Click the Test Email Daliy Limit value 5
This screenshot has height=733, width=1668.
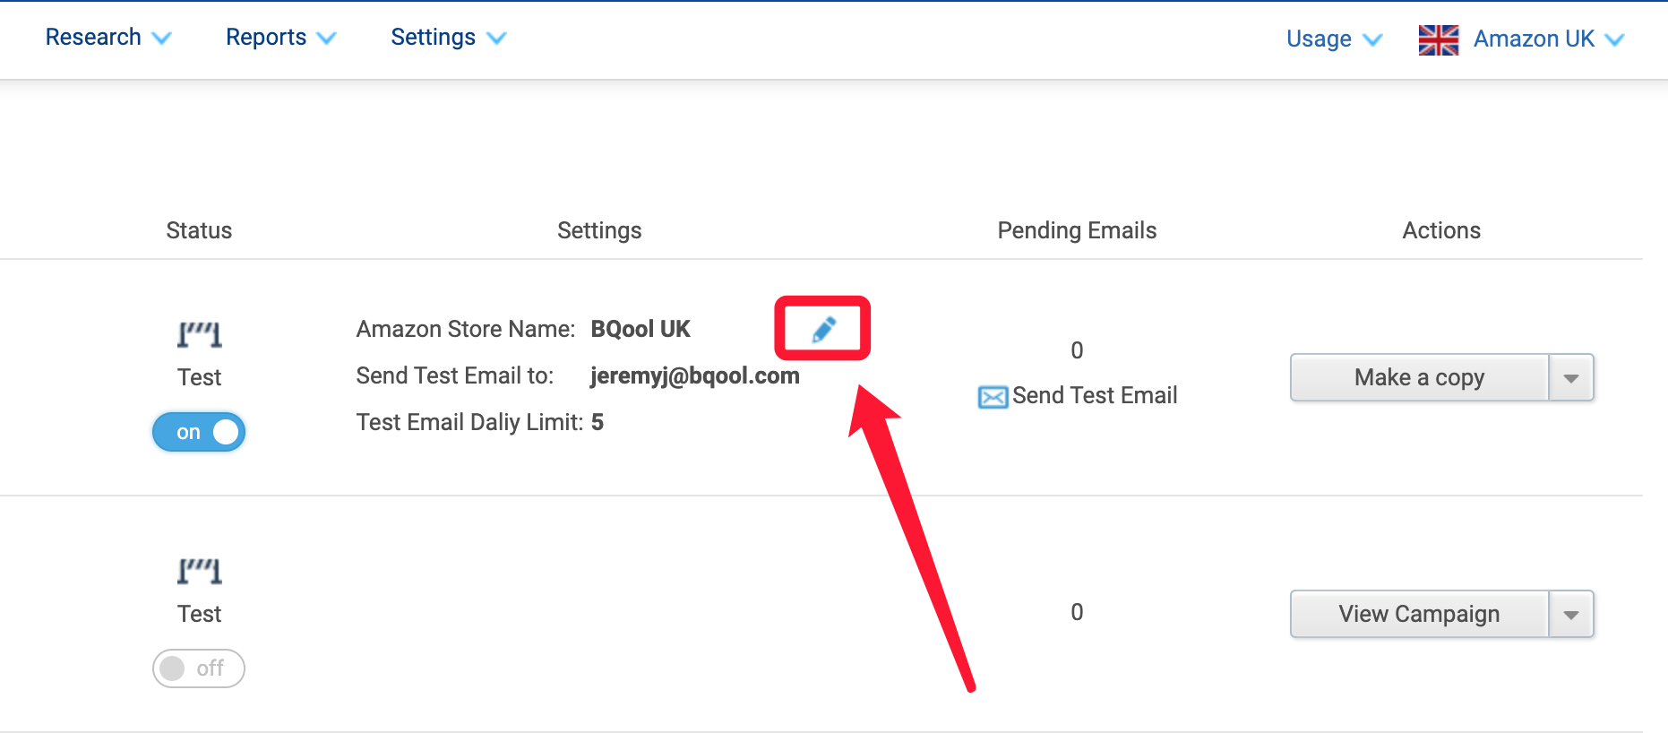point(598,422)
